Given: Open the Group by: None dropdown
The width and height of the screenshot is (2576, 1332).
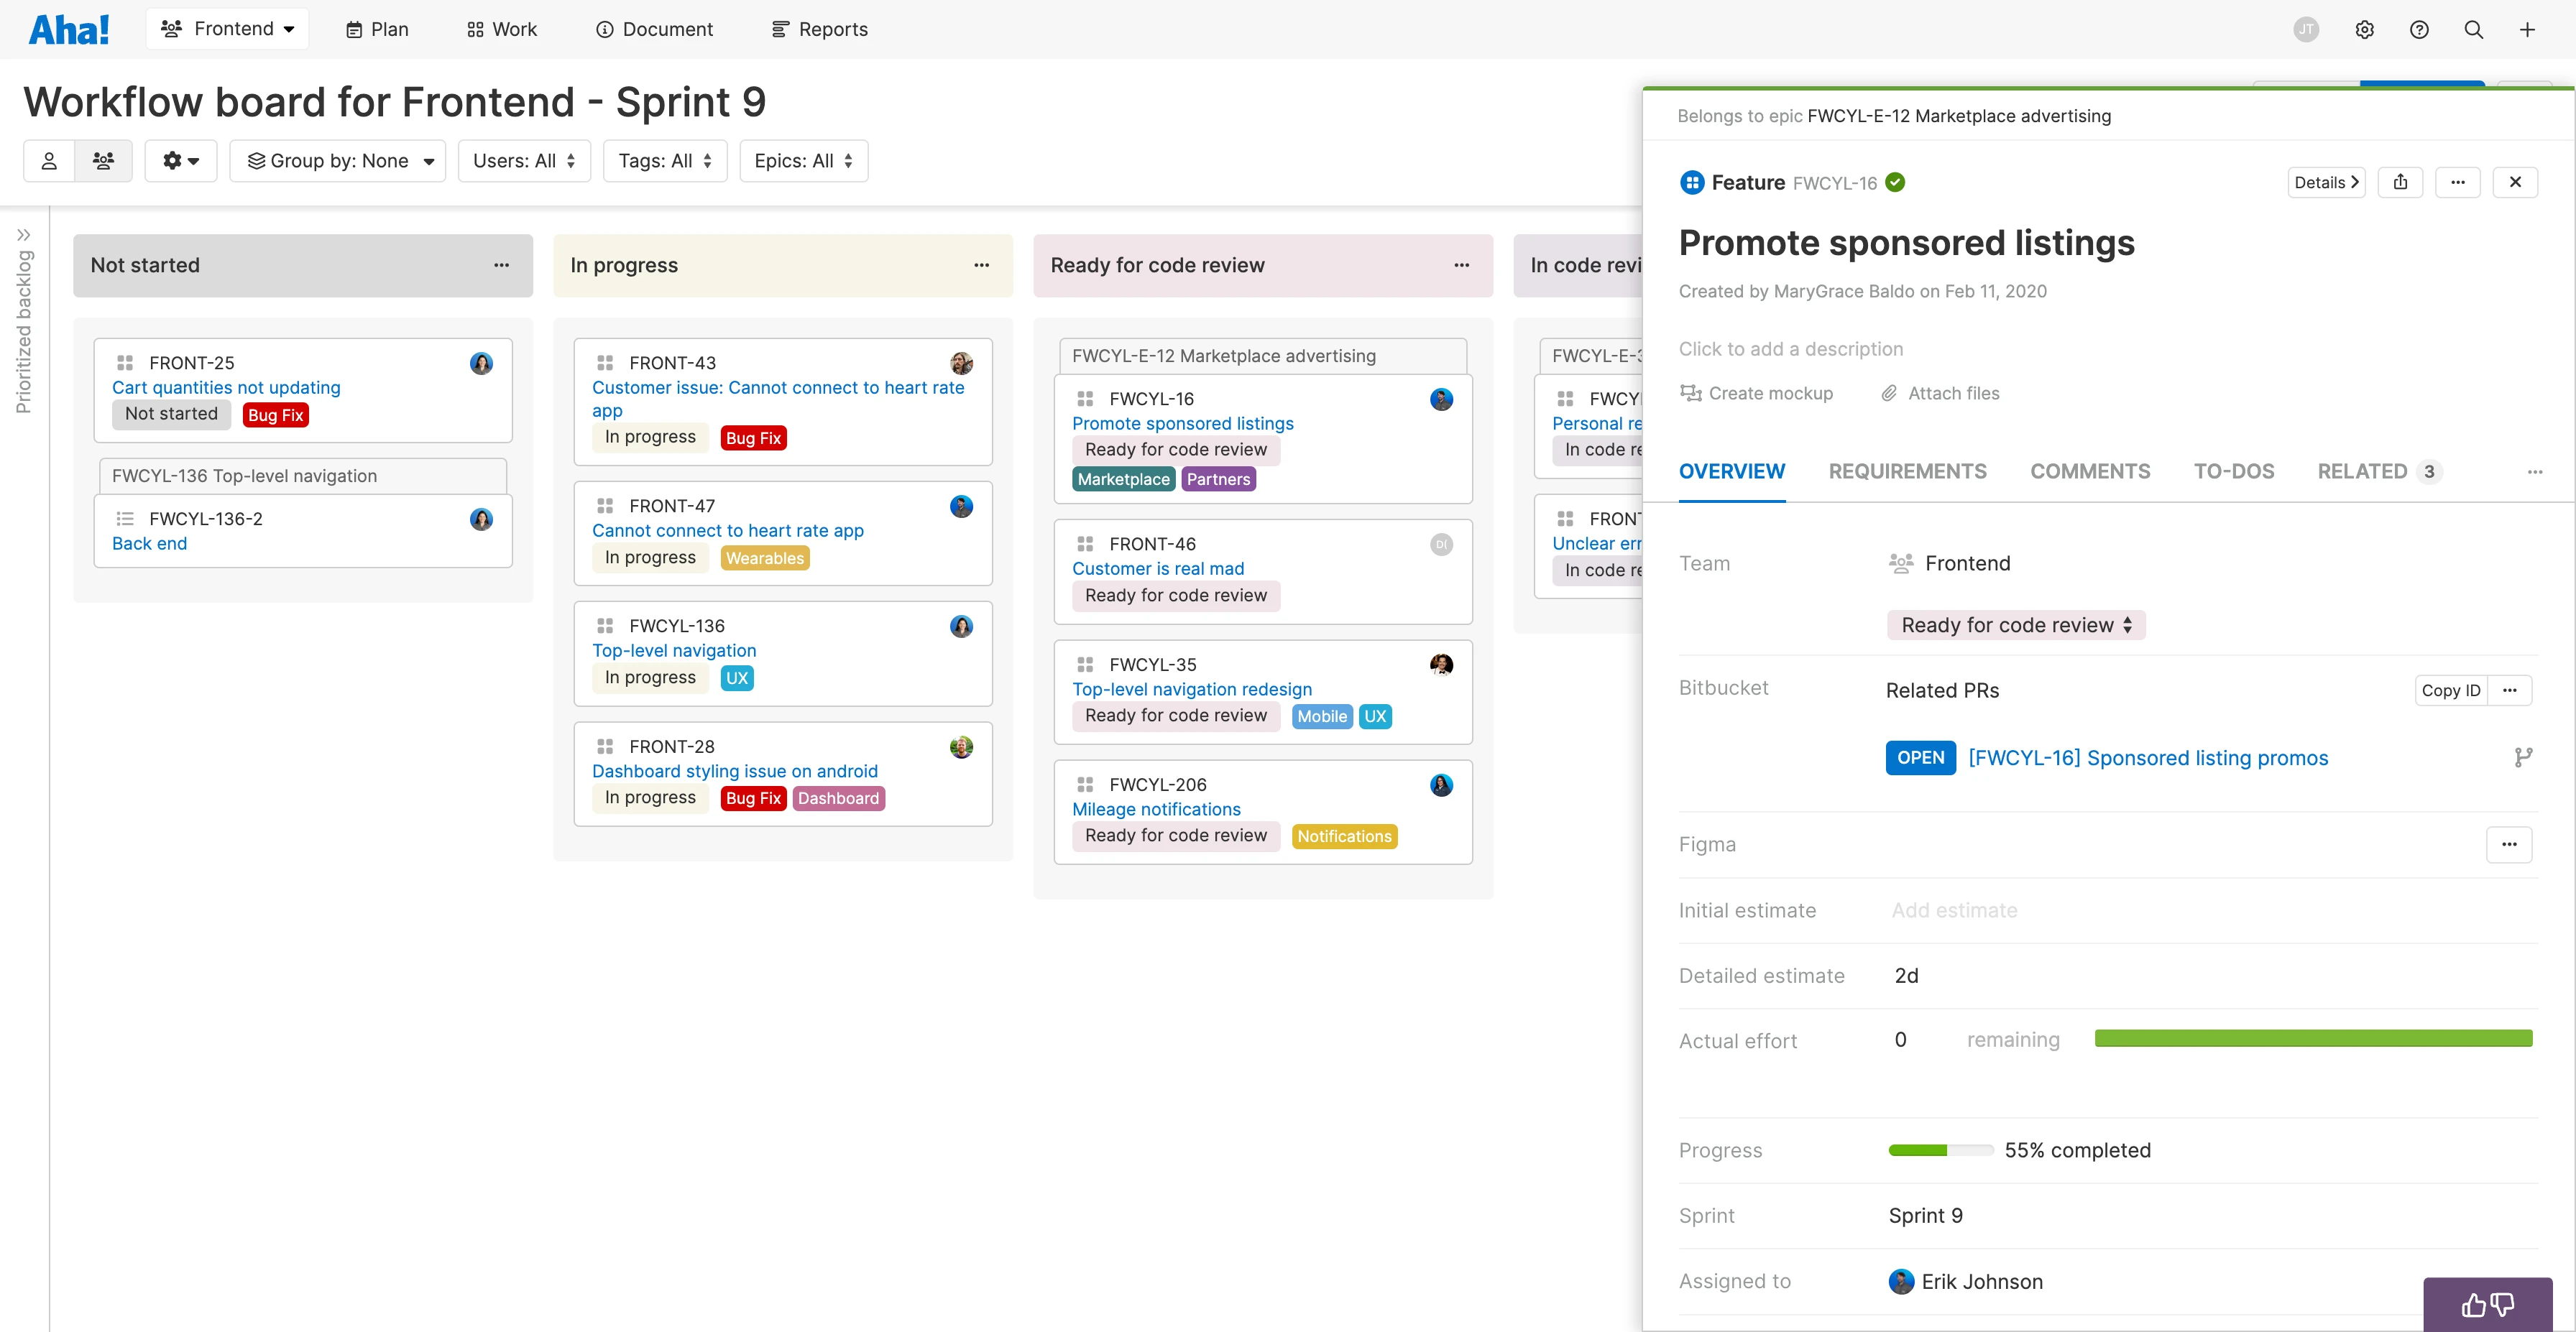Looking at the screenshot, I should pos(337,160).
